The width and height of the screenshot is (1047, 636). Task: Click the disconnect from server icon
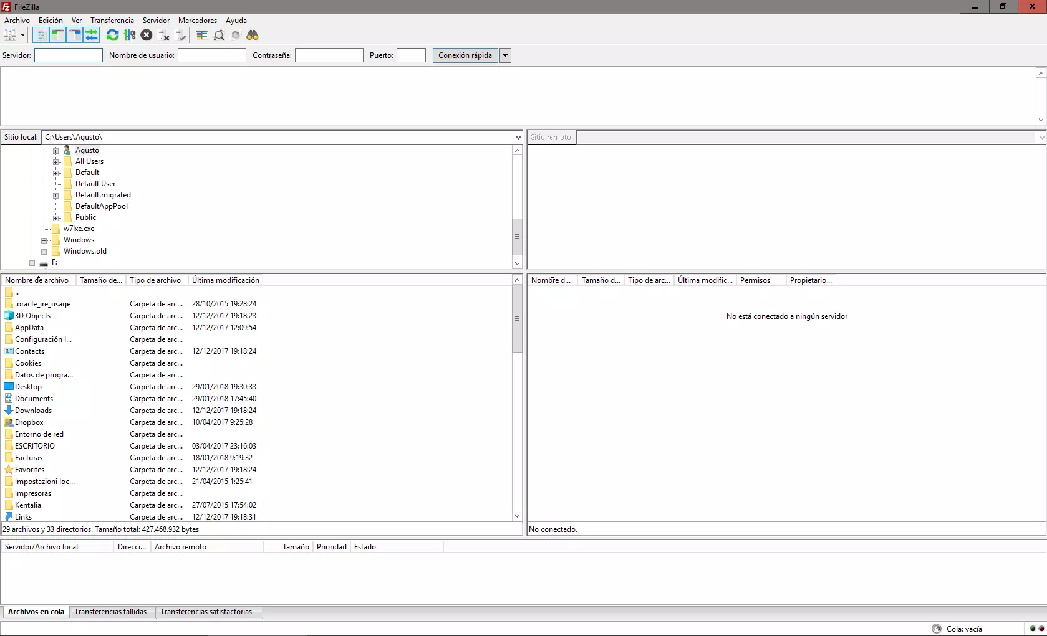coord(164,36)
